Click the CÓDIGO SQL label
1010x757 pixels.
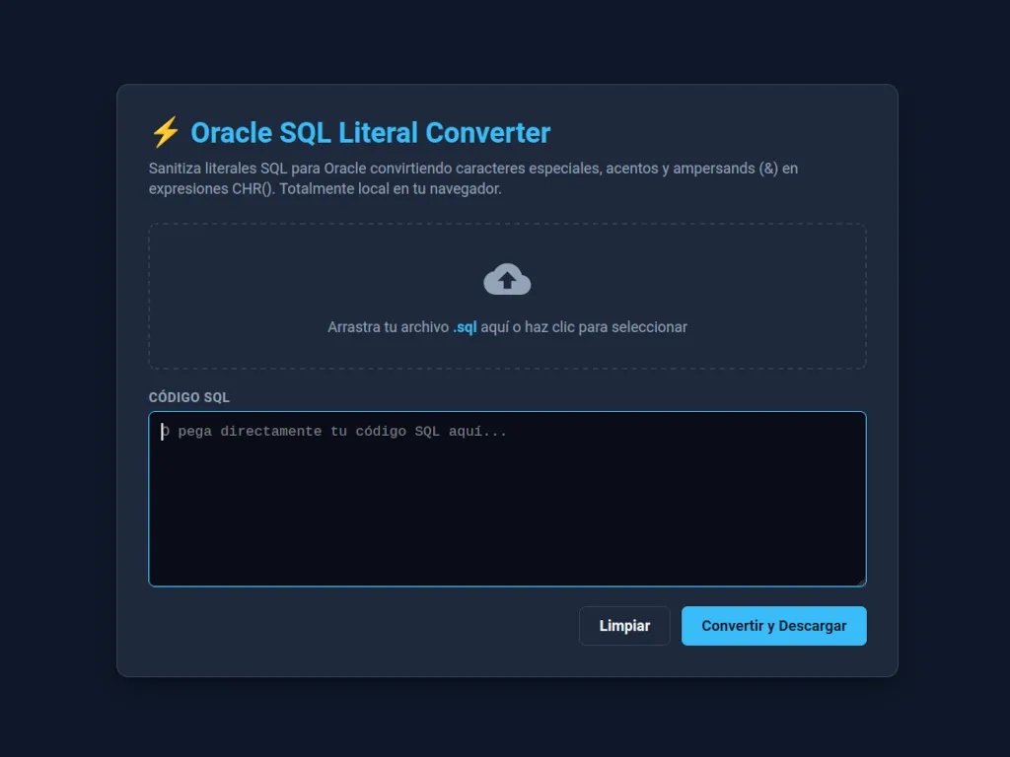tap(188, 397)
